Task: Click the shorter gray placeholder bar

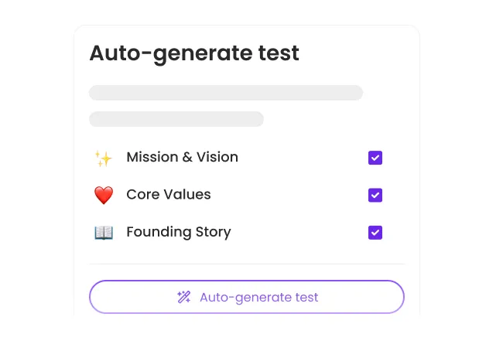Action: tap(176, 119)
